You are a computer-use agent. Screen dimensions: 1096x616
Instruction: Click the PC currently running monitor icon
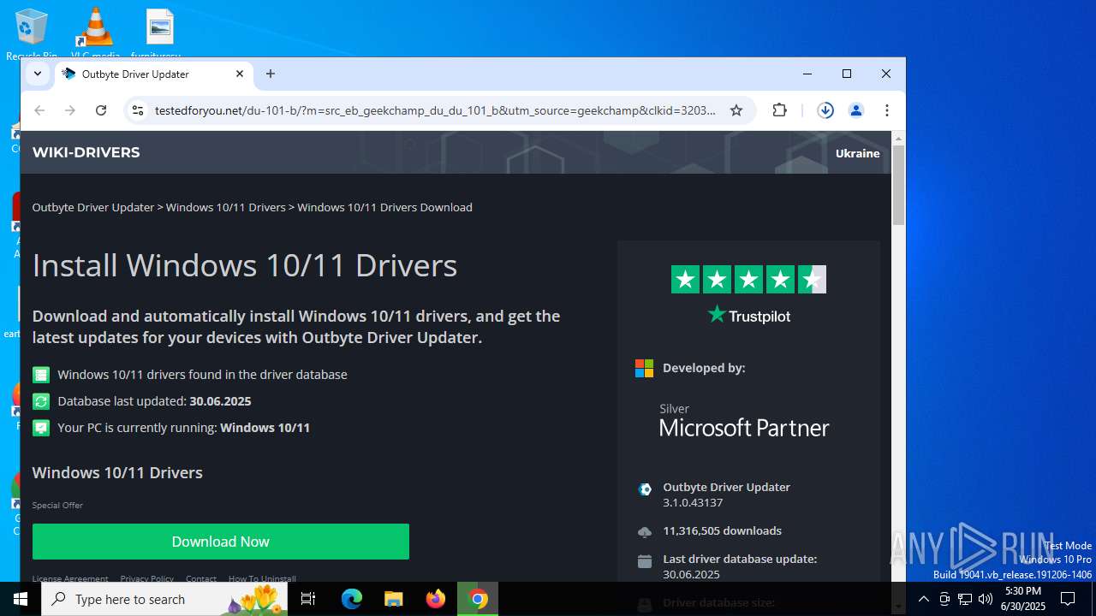pyautogui.click(x=41, y=428)
